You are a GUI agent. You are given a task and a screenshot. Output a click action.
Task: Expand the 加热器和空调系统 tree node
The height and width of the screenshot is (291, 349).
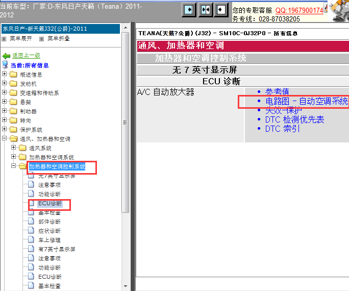coord(13,157)
